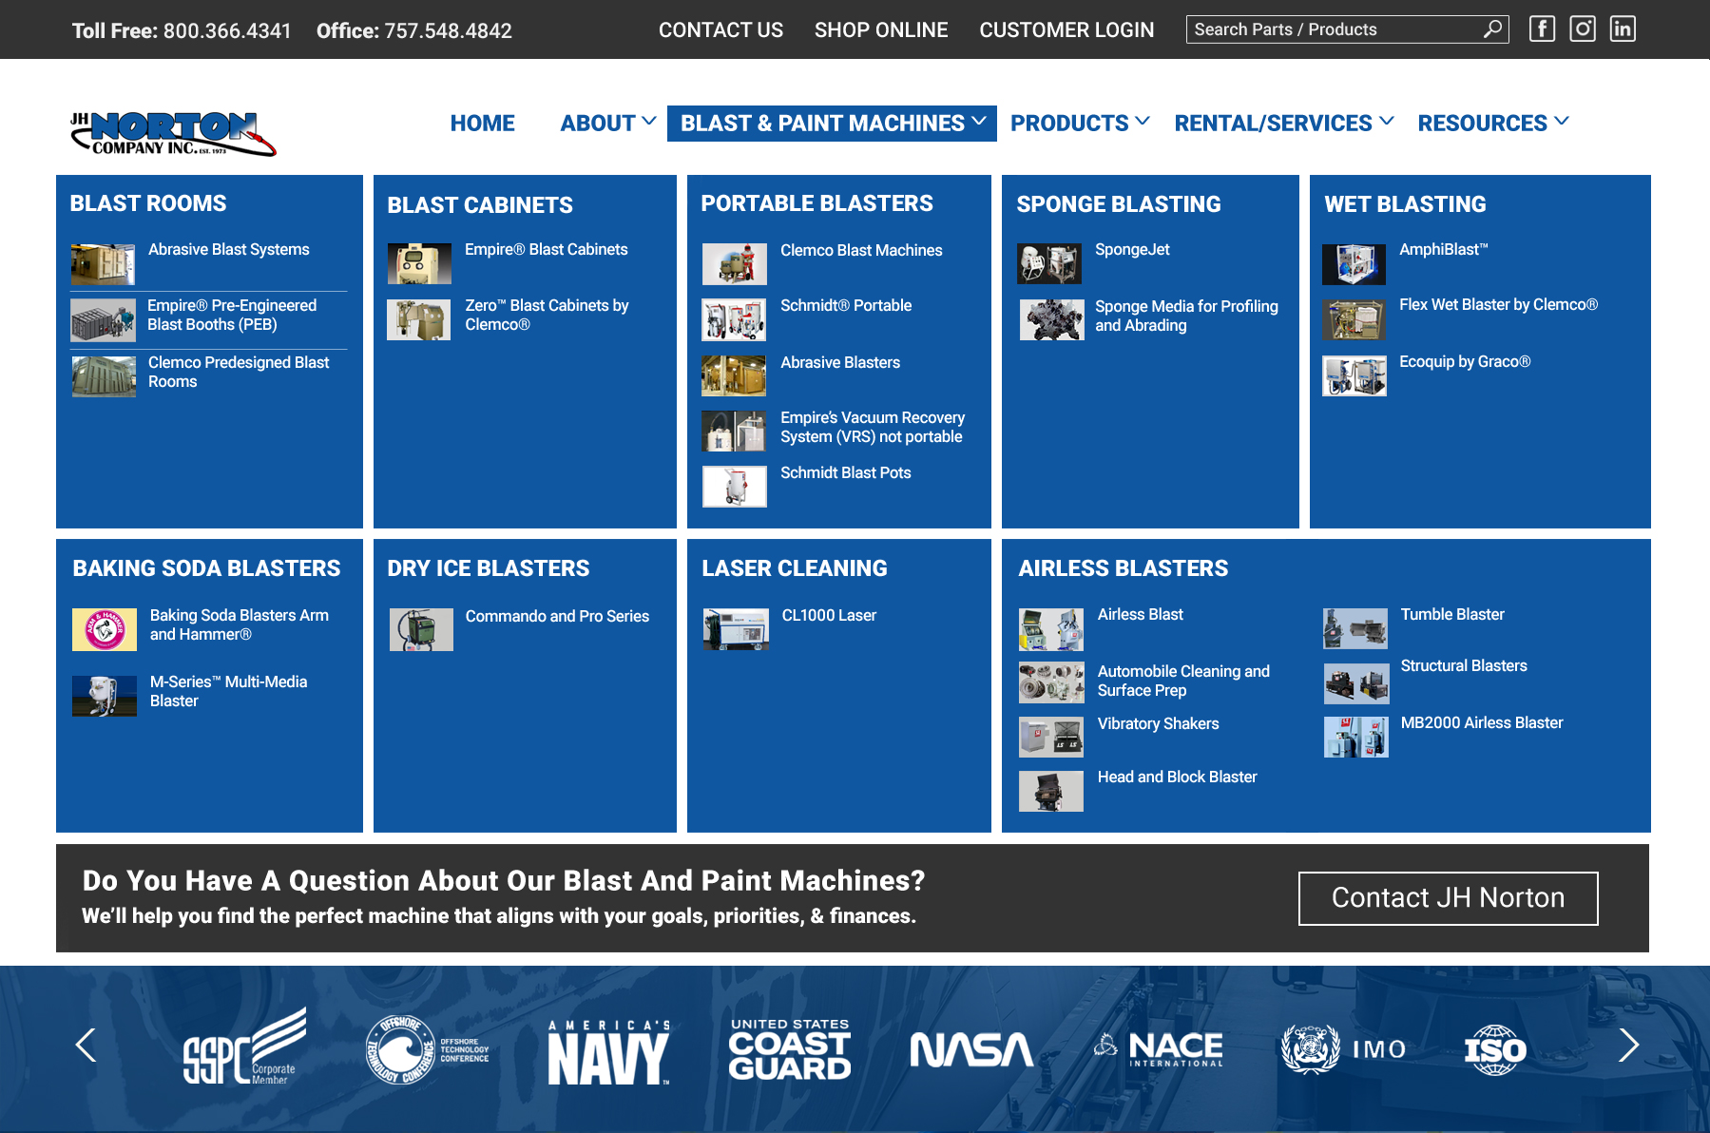Select the Tumble Blaster thumbnail image

click(1355, 629)
